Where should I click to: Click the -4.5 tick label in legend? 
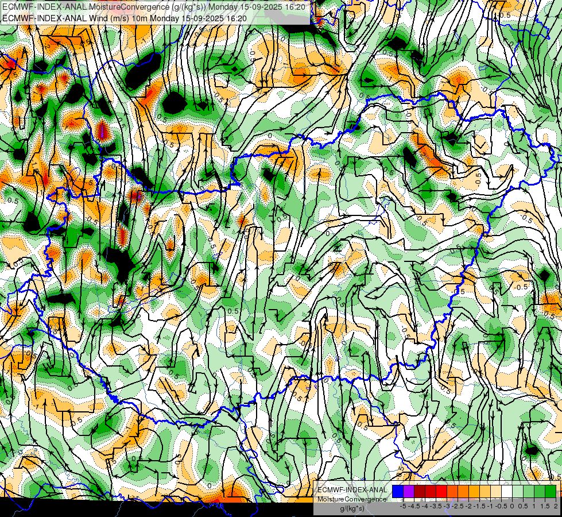tap(414, 506)
